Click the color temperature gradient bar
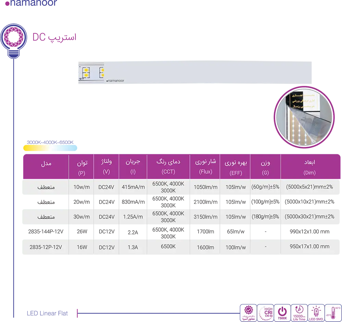Image resolution: width=342 pixels, height=322 pixels. [50, 148]
